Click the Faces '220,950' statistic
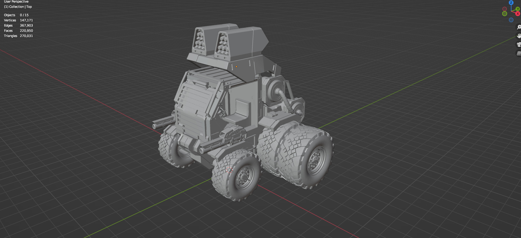Viewport: 521px width, 238px height. click(26, 31)
